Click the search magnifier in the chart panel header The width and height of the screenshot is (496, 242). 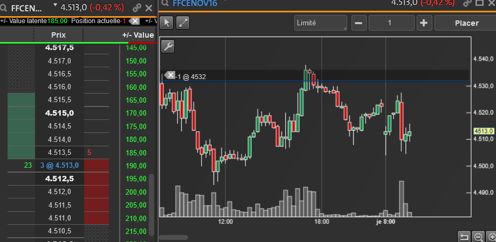pos(165,3)
